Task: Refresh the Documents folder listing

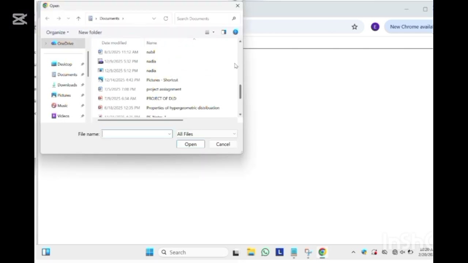Action: (166, 19)
